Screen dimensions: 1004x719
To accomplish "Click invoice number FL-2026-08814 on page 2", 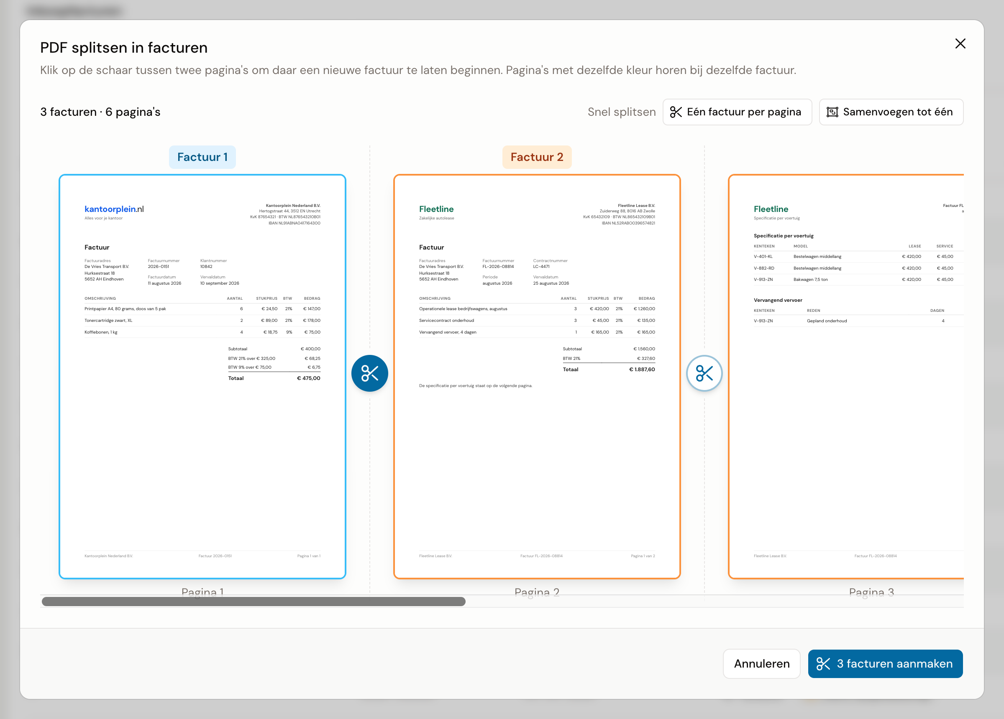I will tap(498, 266).
